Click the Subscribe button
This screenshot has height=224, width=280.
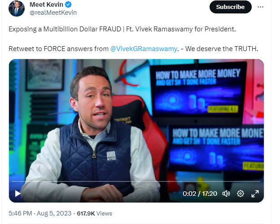[230, 7]
